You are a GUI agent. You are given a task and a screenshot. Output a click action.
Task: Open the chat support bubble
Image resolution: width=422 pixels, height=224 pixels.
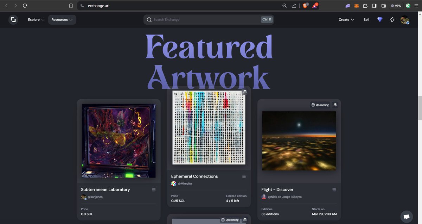(x=406, y=217)
